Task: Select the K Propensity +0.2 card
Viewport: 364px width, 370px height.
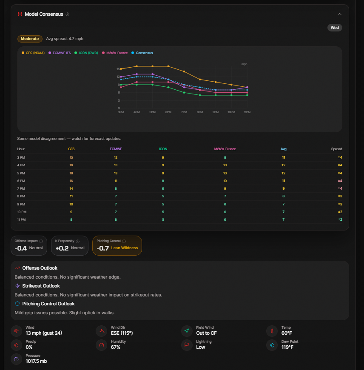Action: 70,245
